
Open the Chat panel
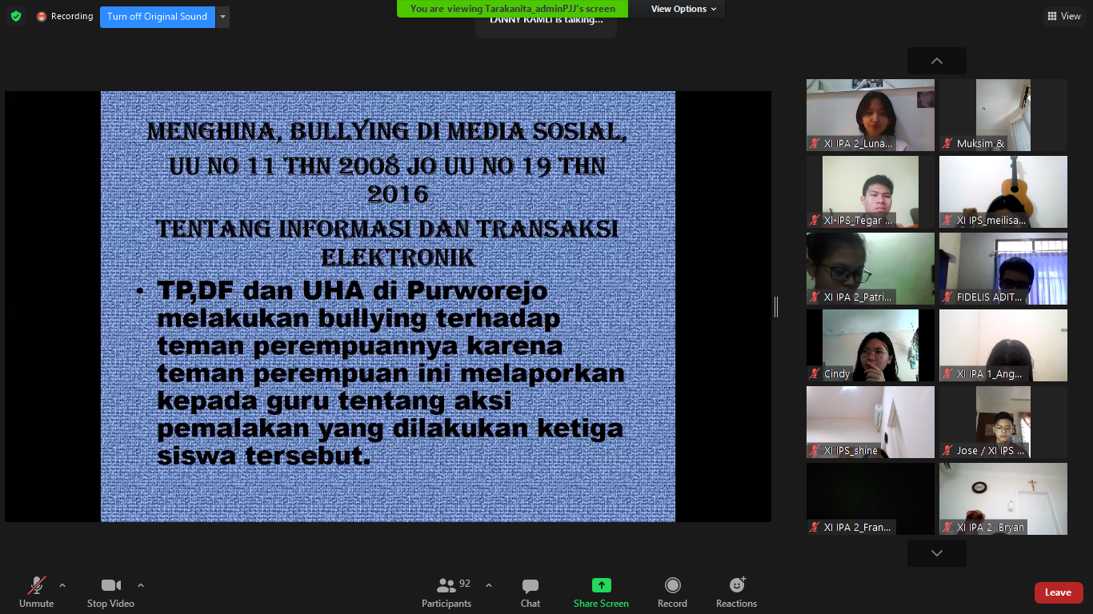530,592
